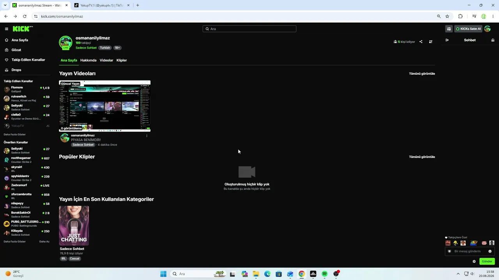Click the chat message input field

[470, 251]
